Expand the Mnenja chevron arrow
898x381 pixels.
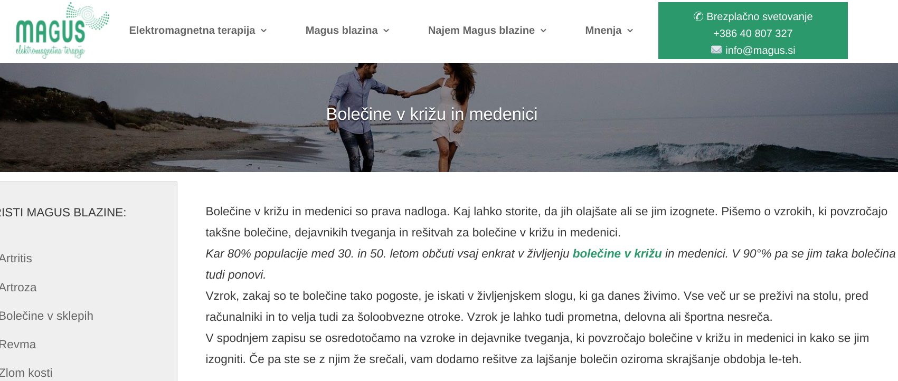pos(630,31)
